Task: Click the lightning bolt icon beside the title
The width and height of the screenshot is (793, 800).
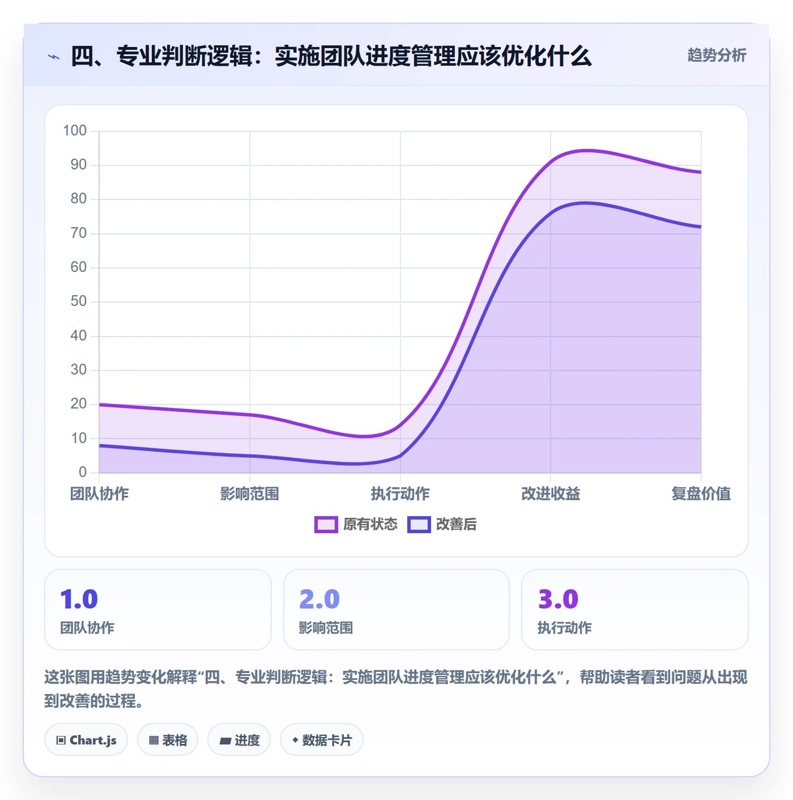Action: click(54, 57)
